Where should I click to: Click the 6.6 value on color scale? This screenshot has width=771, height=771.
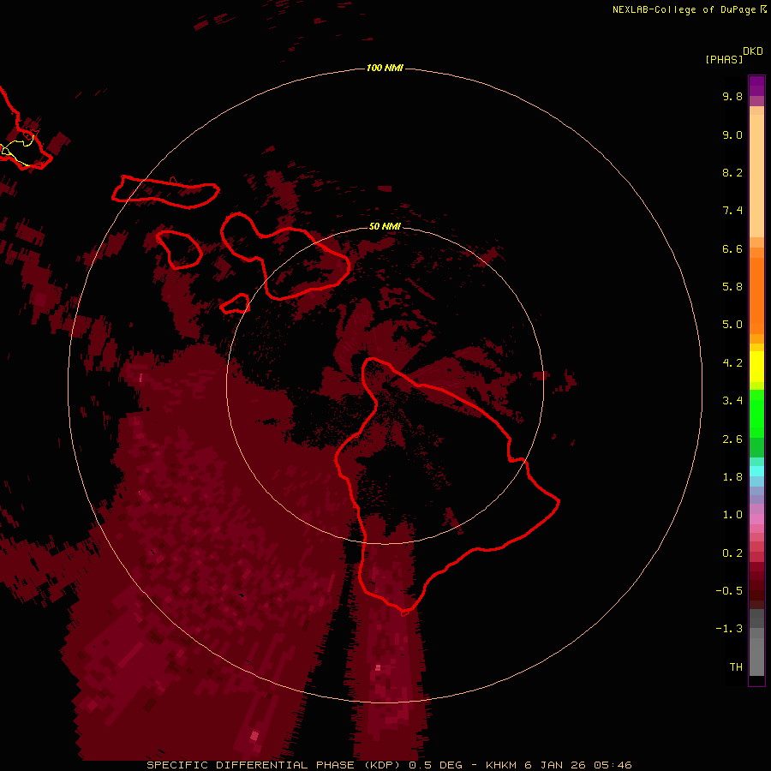tap(732, 248)
